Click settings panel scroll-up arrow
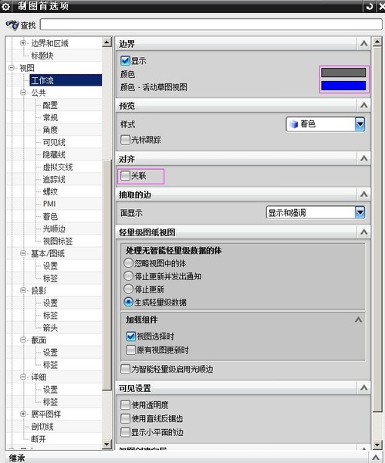This screenshot has height=463, width=385. click(x=377, y=42)
